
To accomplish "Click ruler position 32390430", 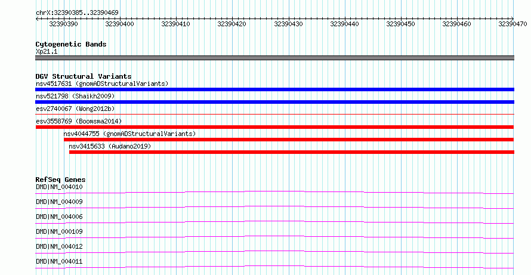I will coord(288,24).
